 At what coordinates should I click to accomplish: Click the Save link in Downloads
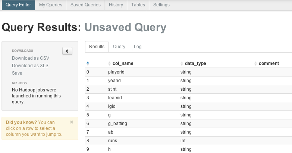(x=17, y=73)
